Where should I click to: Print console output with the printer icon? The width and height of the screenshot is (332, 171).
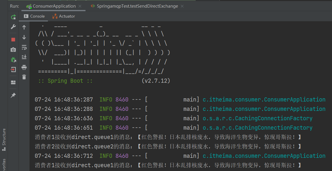(x=24, y=67)
